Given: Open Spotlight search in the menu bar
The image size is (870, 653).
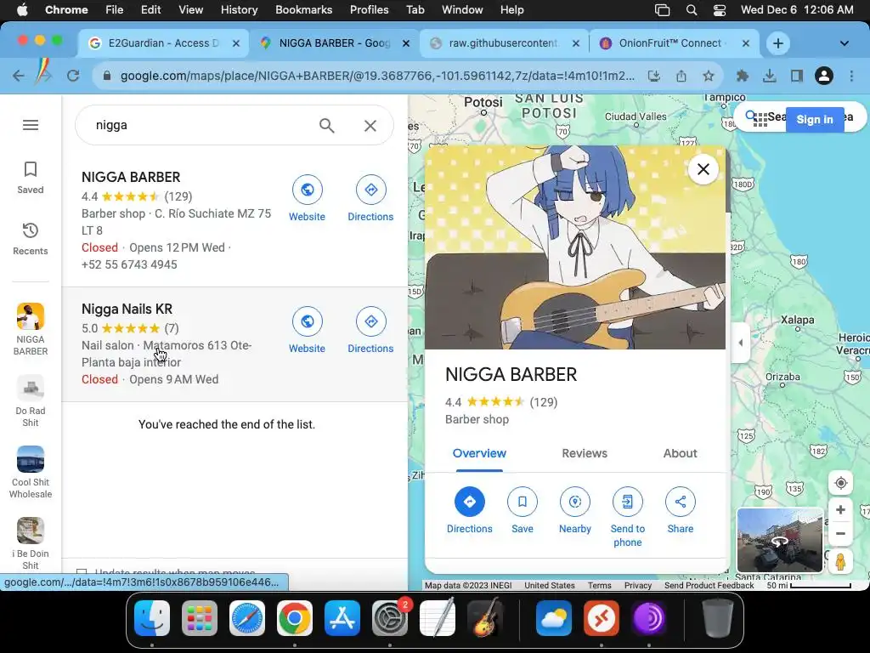Looking at the screenshot, I should 692,10.
